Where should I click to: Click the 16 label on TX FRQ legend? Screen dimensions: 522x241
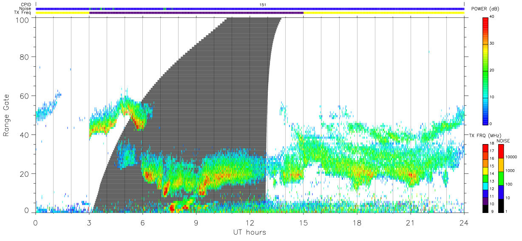click(491, 159)
